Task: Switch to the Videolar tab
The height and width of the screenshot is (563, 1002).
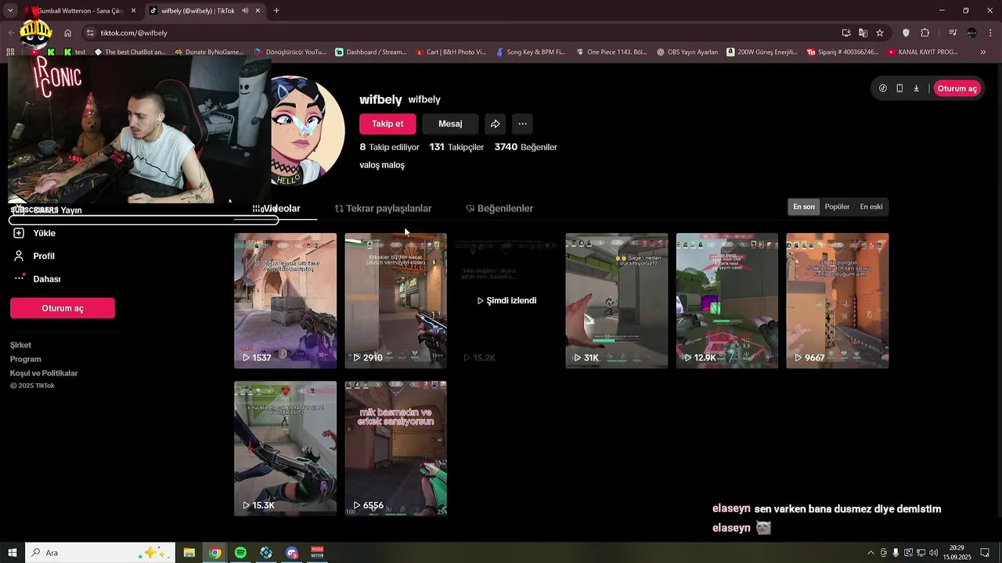Action: [x=276, y=209]
